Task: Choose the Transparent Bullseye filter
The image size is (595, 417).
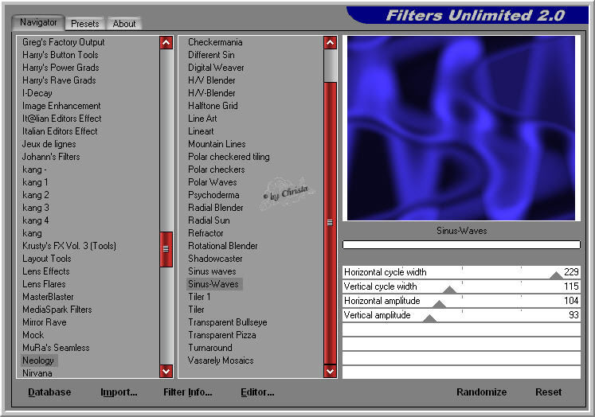Action: point(228,322)
